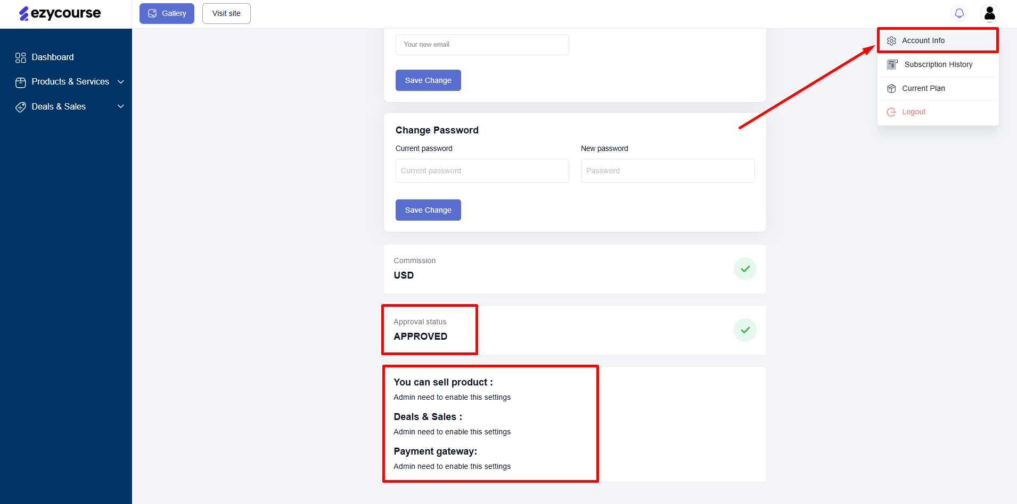The image size is (1017, 504).
Task: Click the Commission USD green checkmark
Action: (x=745, y=268)
